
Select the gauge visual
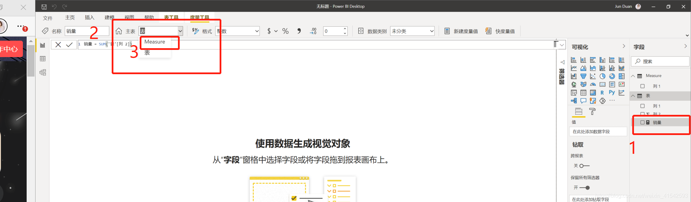click(x=593, y=84)
